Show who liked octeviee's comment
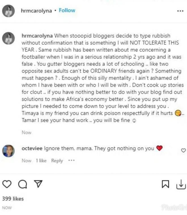 pos(41,160)
